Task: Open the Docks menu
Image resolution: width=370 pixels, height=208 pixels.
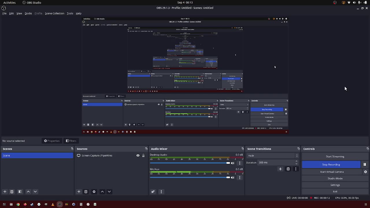Action: (x=28, y=13)
